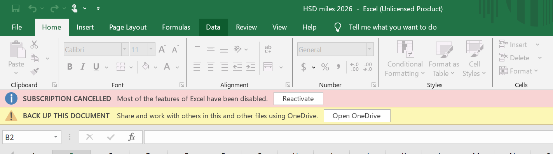Click the Borders icon
The height and width of the screenshot is (154, 553).
coord(120,67)
